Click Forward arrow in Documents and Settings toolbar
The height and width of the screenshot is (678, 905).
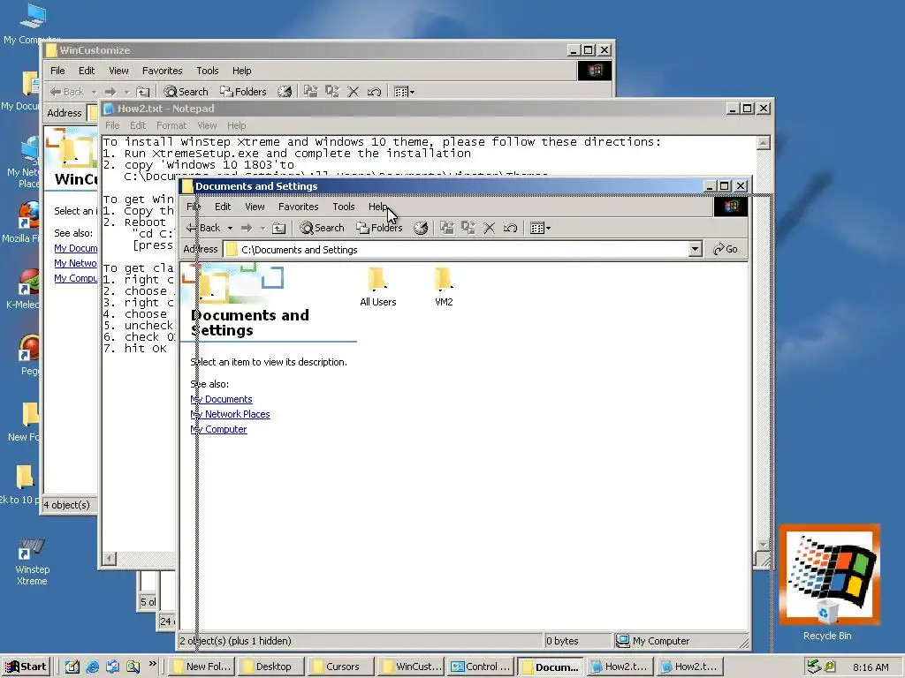[247, 229]
